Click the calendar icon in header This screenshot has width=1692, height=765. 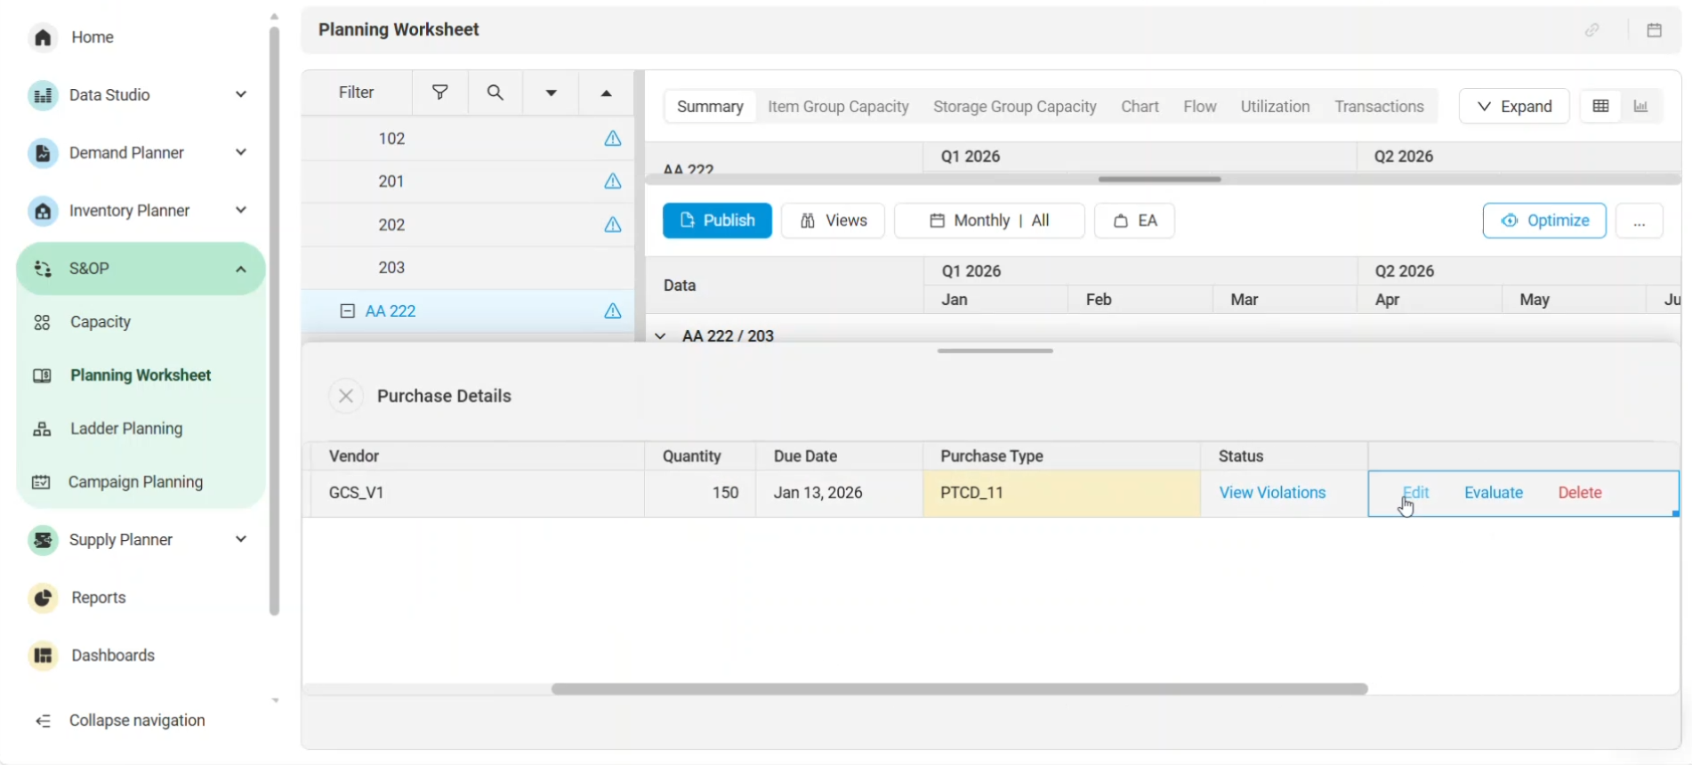(x=1654, y=30)
